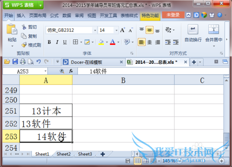The width and height of the screenshot is (232, 167).
Task: Decrease font size with small A icon
Action: 131,30
